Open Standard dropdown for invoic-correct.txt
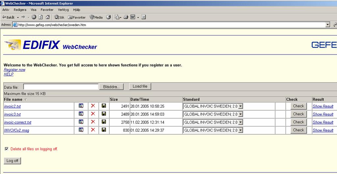 [241, 122]
